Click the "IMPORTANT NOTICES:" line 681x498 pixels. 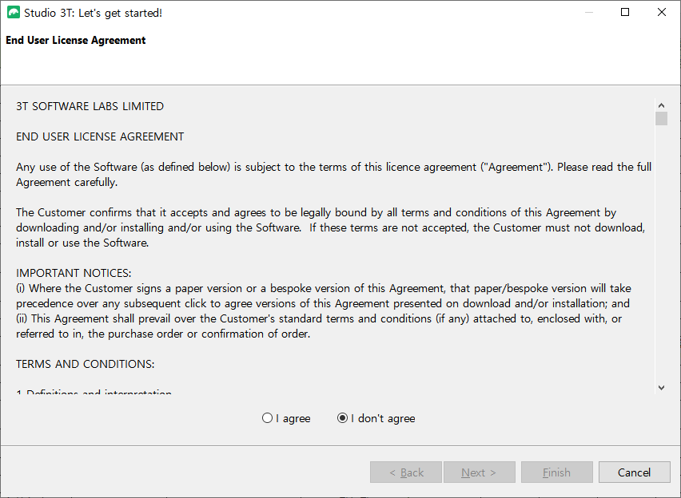[74, 273]
